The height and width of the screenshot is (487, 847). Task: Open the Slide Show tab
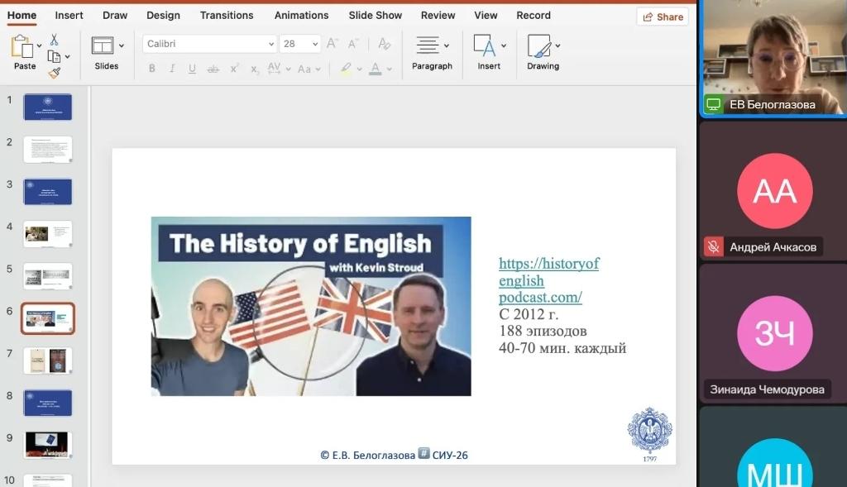[x=376, y=15]
